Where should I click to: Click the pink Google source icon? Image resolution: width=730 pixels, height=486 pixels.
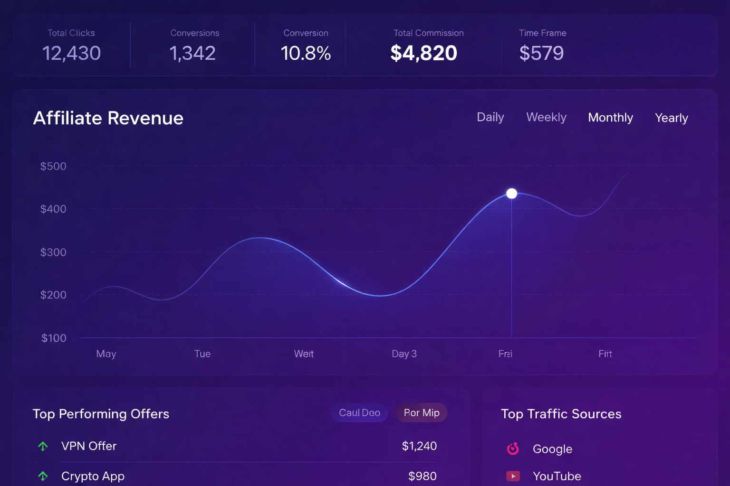513,449
